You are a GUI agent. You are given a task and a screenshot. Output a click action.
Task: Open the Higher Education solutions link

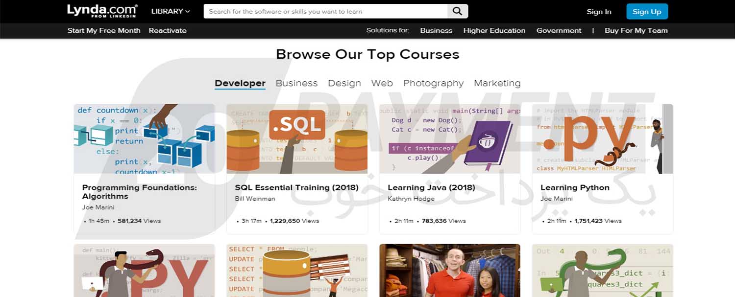point(494,30)
